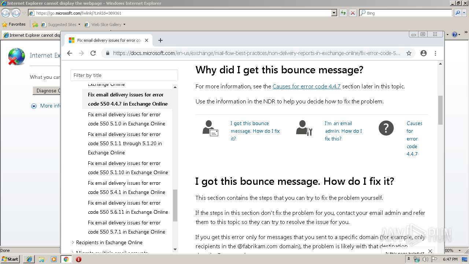Dismiss the 'Is this page helpful' popup
The width and height of the screenshot is (469, 264).
coord(430,251)
